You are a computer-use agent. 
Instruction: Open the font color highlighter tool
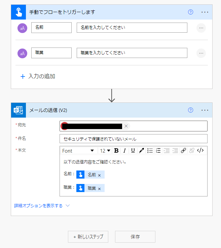(142, 151)
